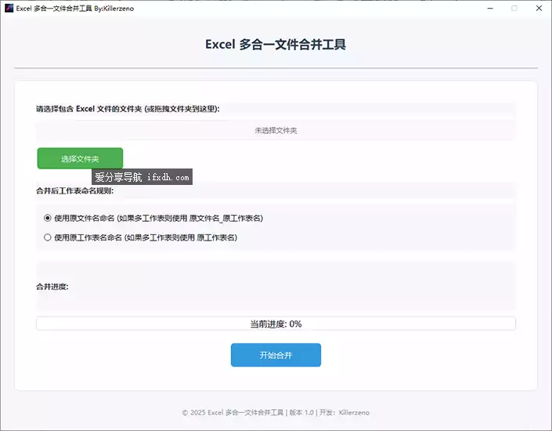Click the 未选择文件夹 folder path field
This screenshot has width=552, height=431.
(276, 130)
